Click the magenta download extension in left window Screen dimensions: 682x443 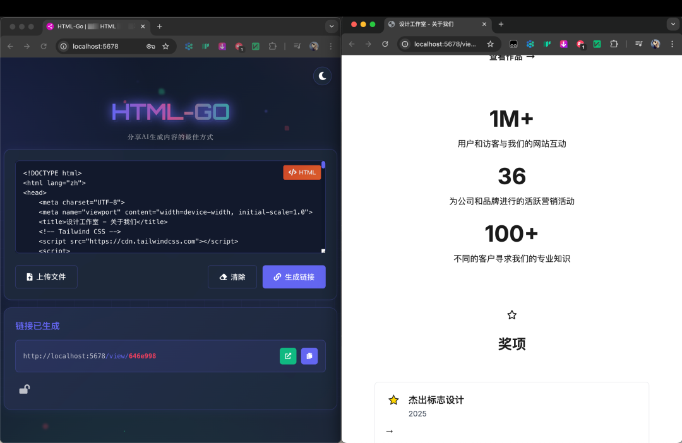[x=222, y=46]
